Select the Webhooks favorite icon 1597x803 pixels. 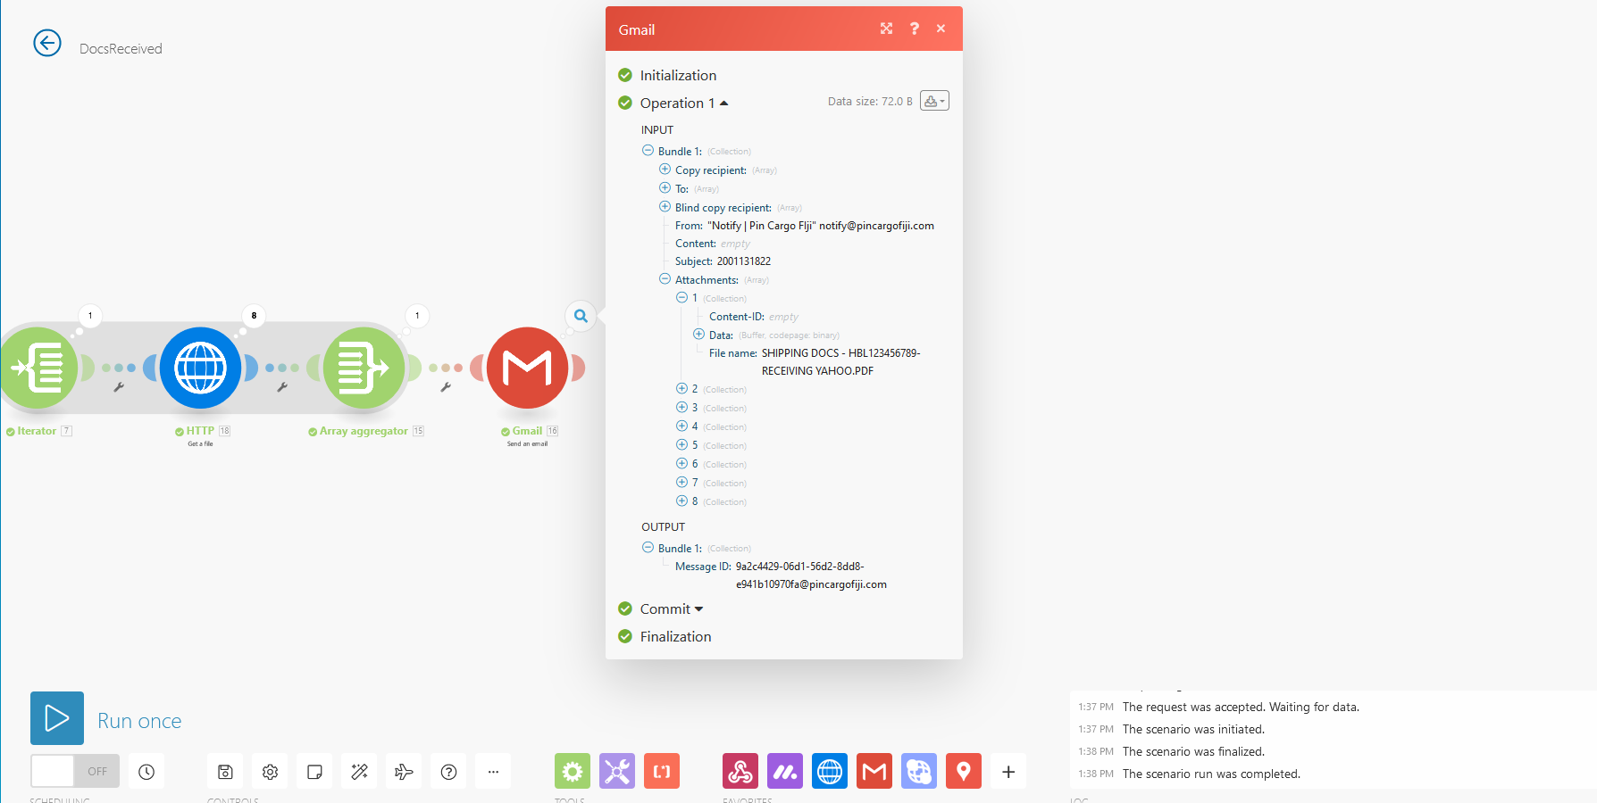pos(740,772)
